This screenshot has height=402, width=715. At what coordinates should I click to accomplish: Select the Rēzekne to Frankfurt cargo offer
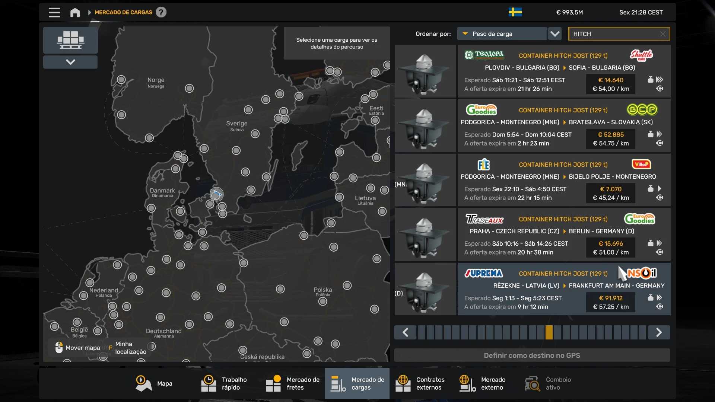pos(564,289)
